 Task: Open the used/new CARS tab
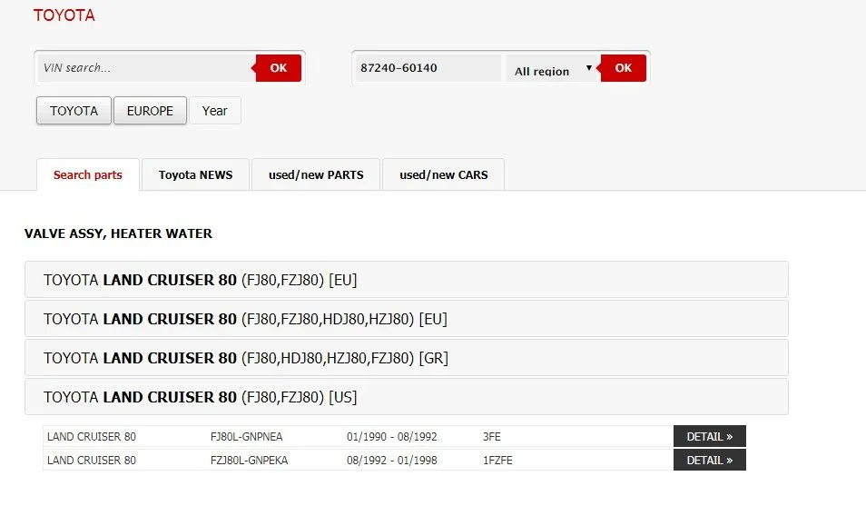(x=443, y=175)
